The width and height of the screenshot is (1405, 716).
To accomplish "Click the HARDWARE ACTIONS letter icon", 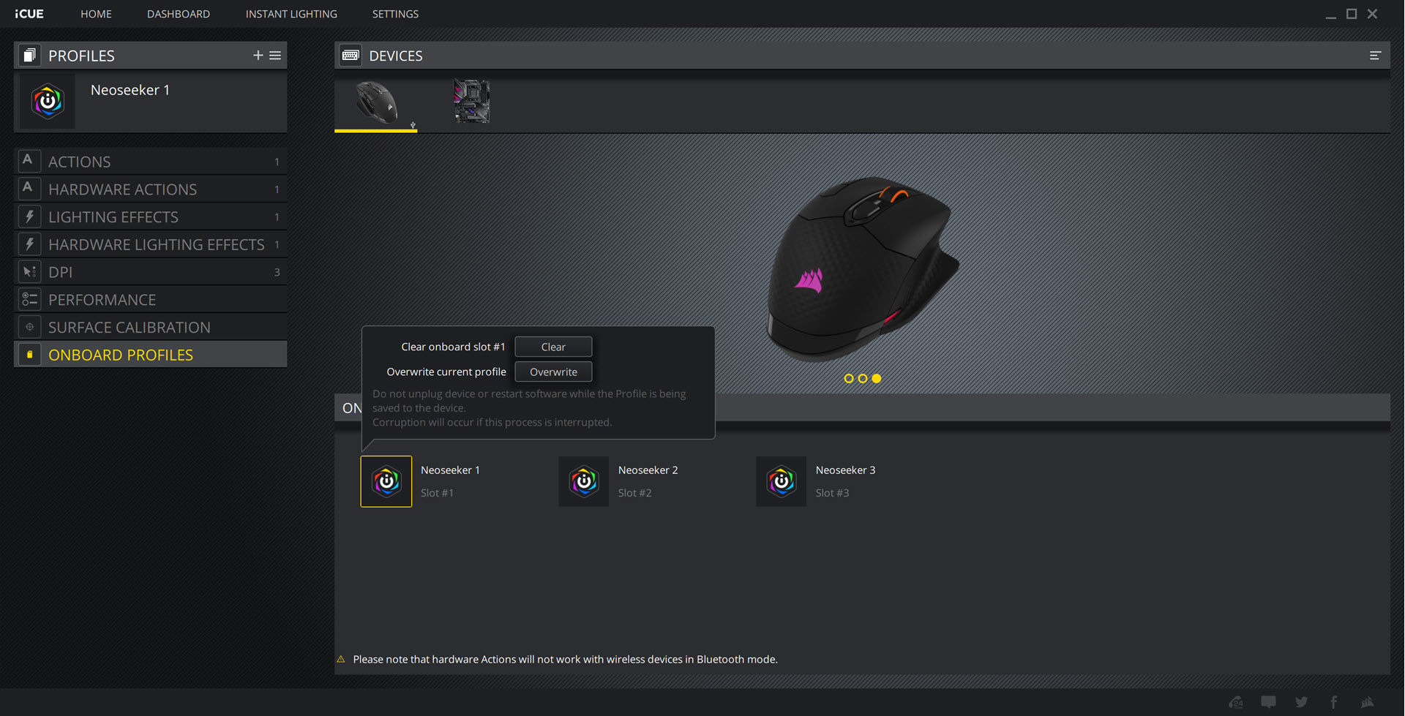I will [29, 188].
